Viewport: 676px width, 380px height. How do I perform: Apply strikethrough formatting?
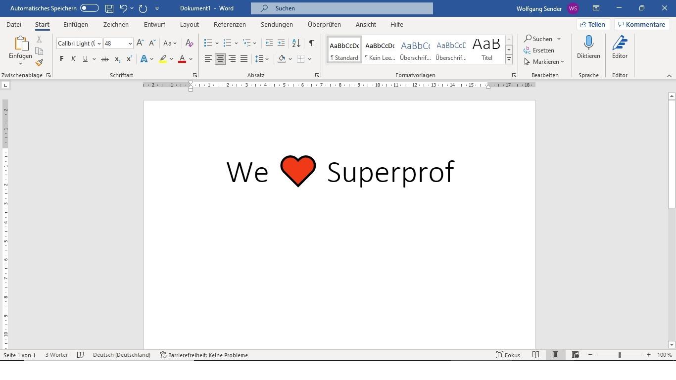coord(104,59)
